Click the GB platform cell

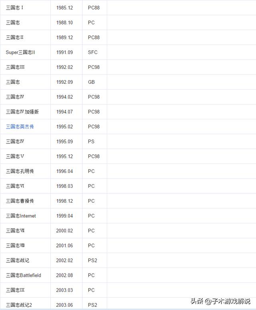tap(91, 82)
